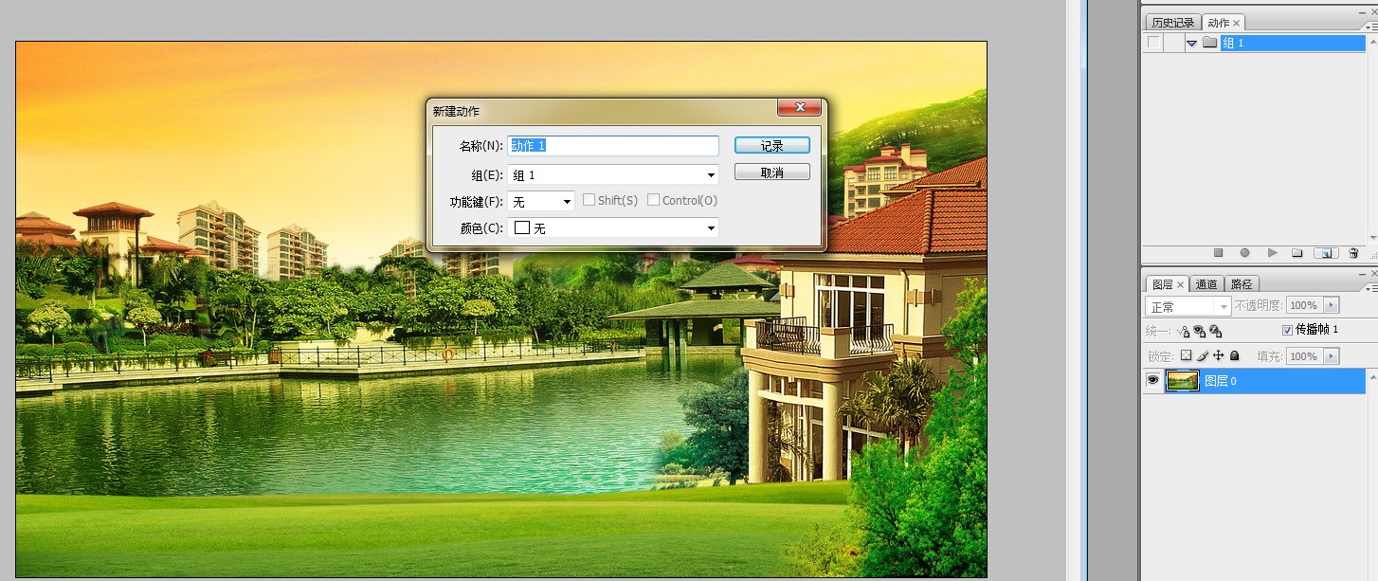The width and height of the screenshot is (1378, 581).
Task: Enable the Shift(S) checkbox
Action: click(589, 200)
